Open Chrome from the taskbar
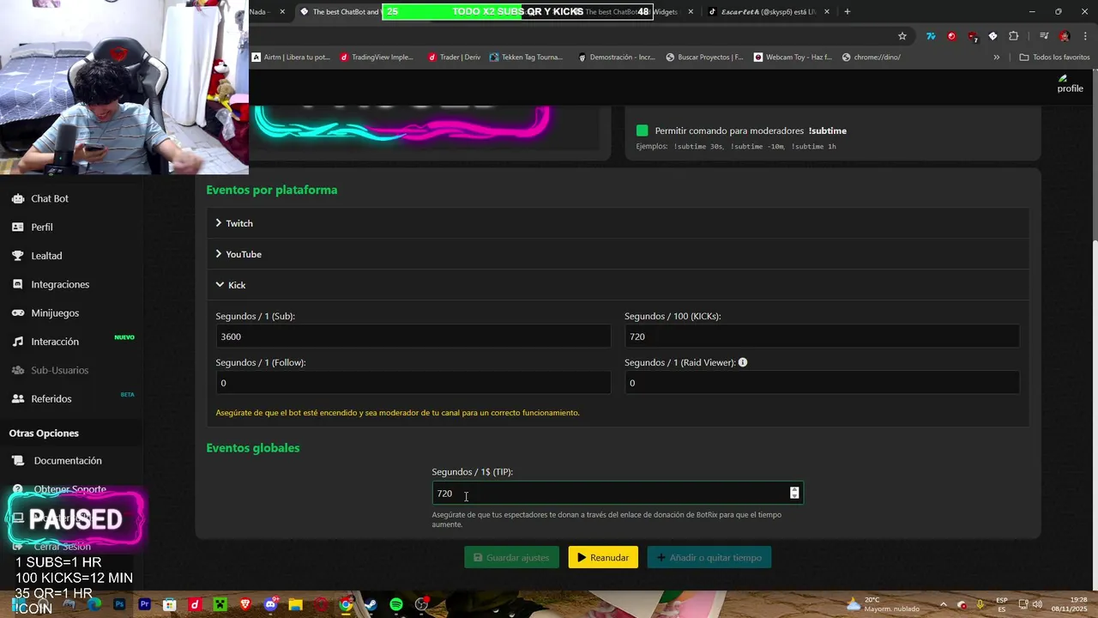The height and width of the screenshot is (618, 1098). point(346,604)
